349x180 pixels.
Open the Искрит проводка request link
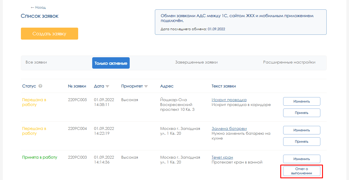[x=229, y=100]
